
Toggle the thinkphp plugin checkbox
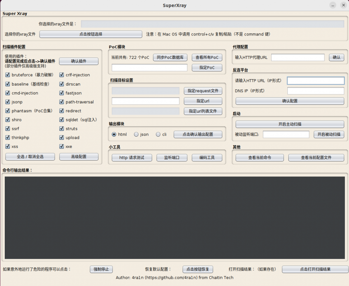[7, 138]
